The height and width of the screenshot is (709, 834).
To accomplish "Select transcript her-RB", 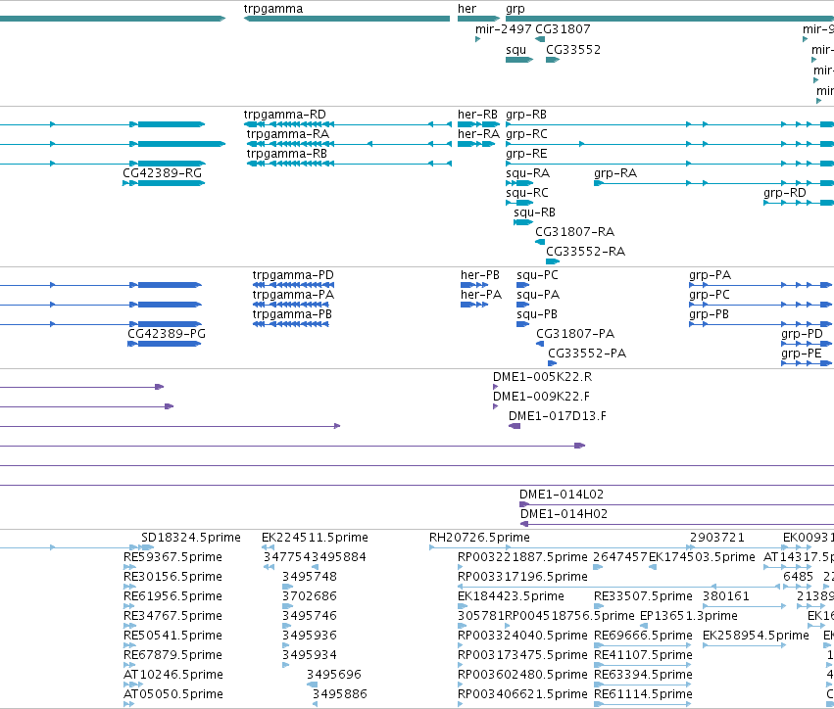I will 477,115.
